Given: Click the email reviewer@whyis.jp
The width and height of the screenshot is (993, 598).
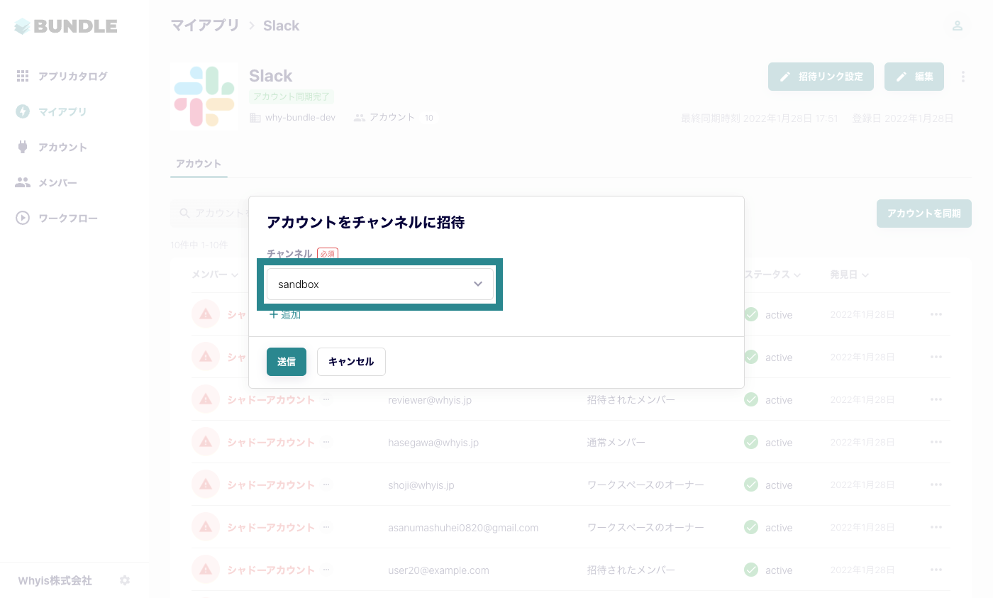Looking at the screenshot, I should tap(430, 400).
